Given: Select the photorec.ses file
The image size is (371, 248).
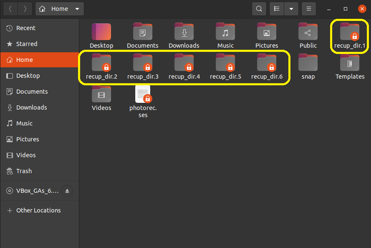Looking at the screenshot, I should (x=144, y=94).
